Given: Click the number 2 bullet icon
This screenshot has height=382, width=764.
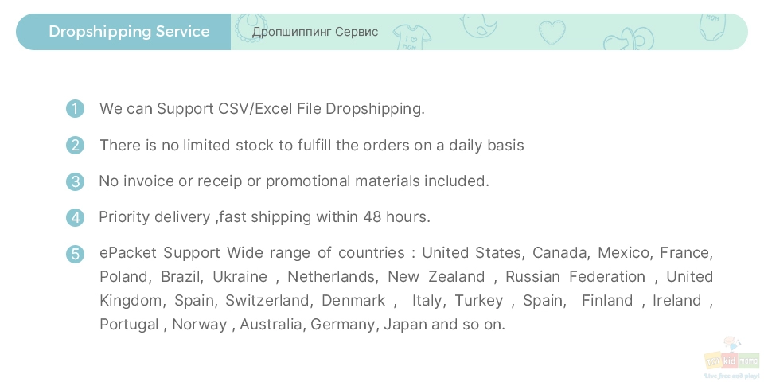Looking at the screenshot, I should coord(75,145).
